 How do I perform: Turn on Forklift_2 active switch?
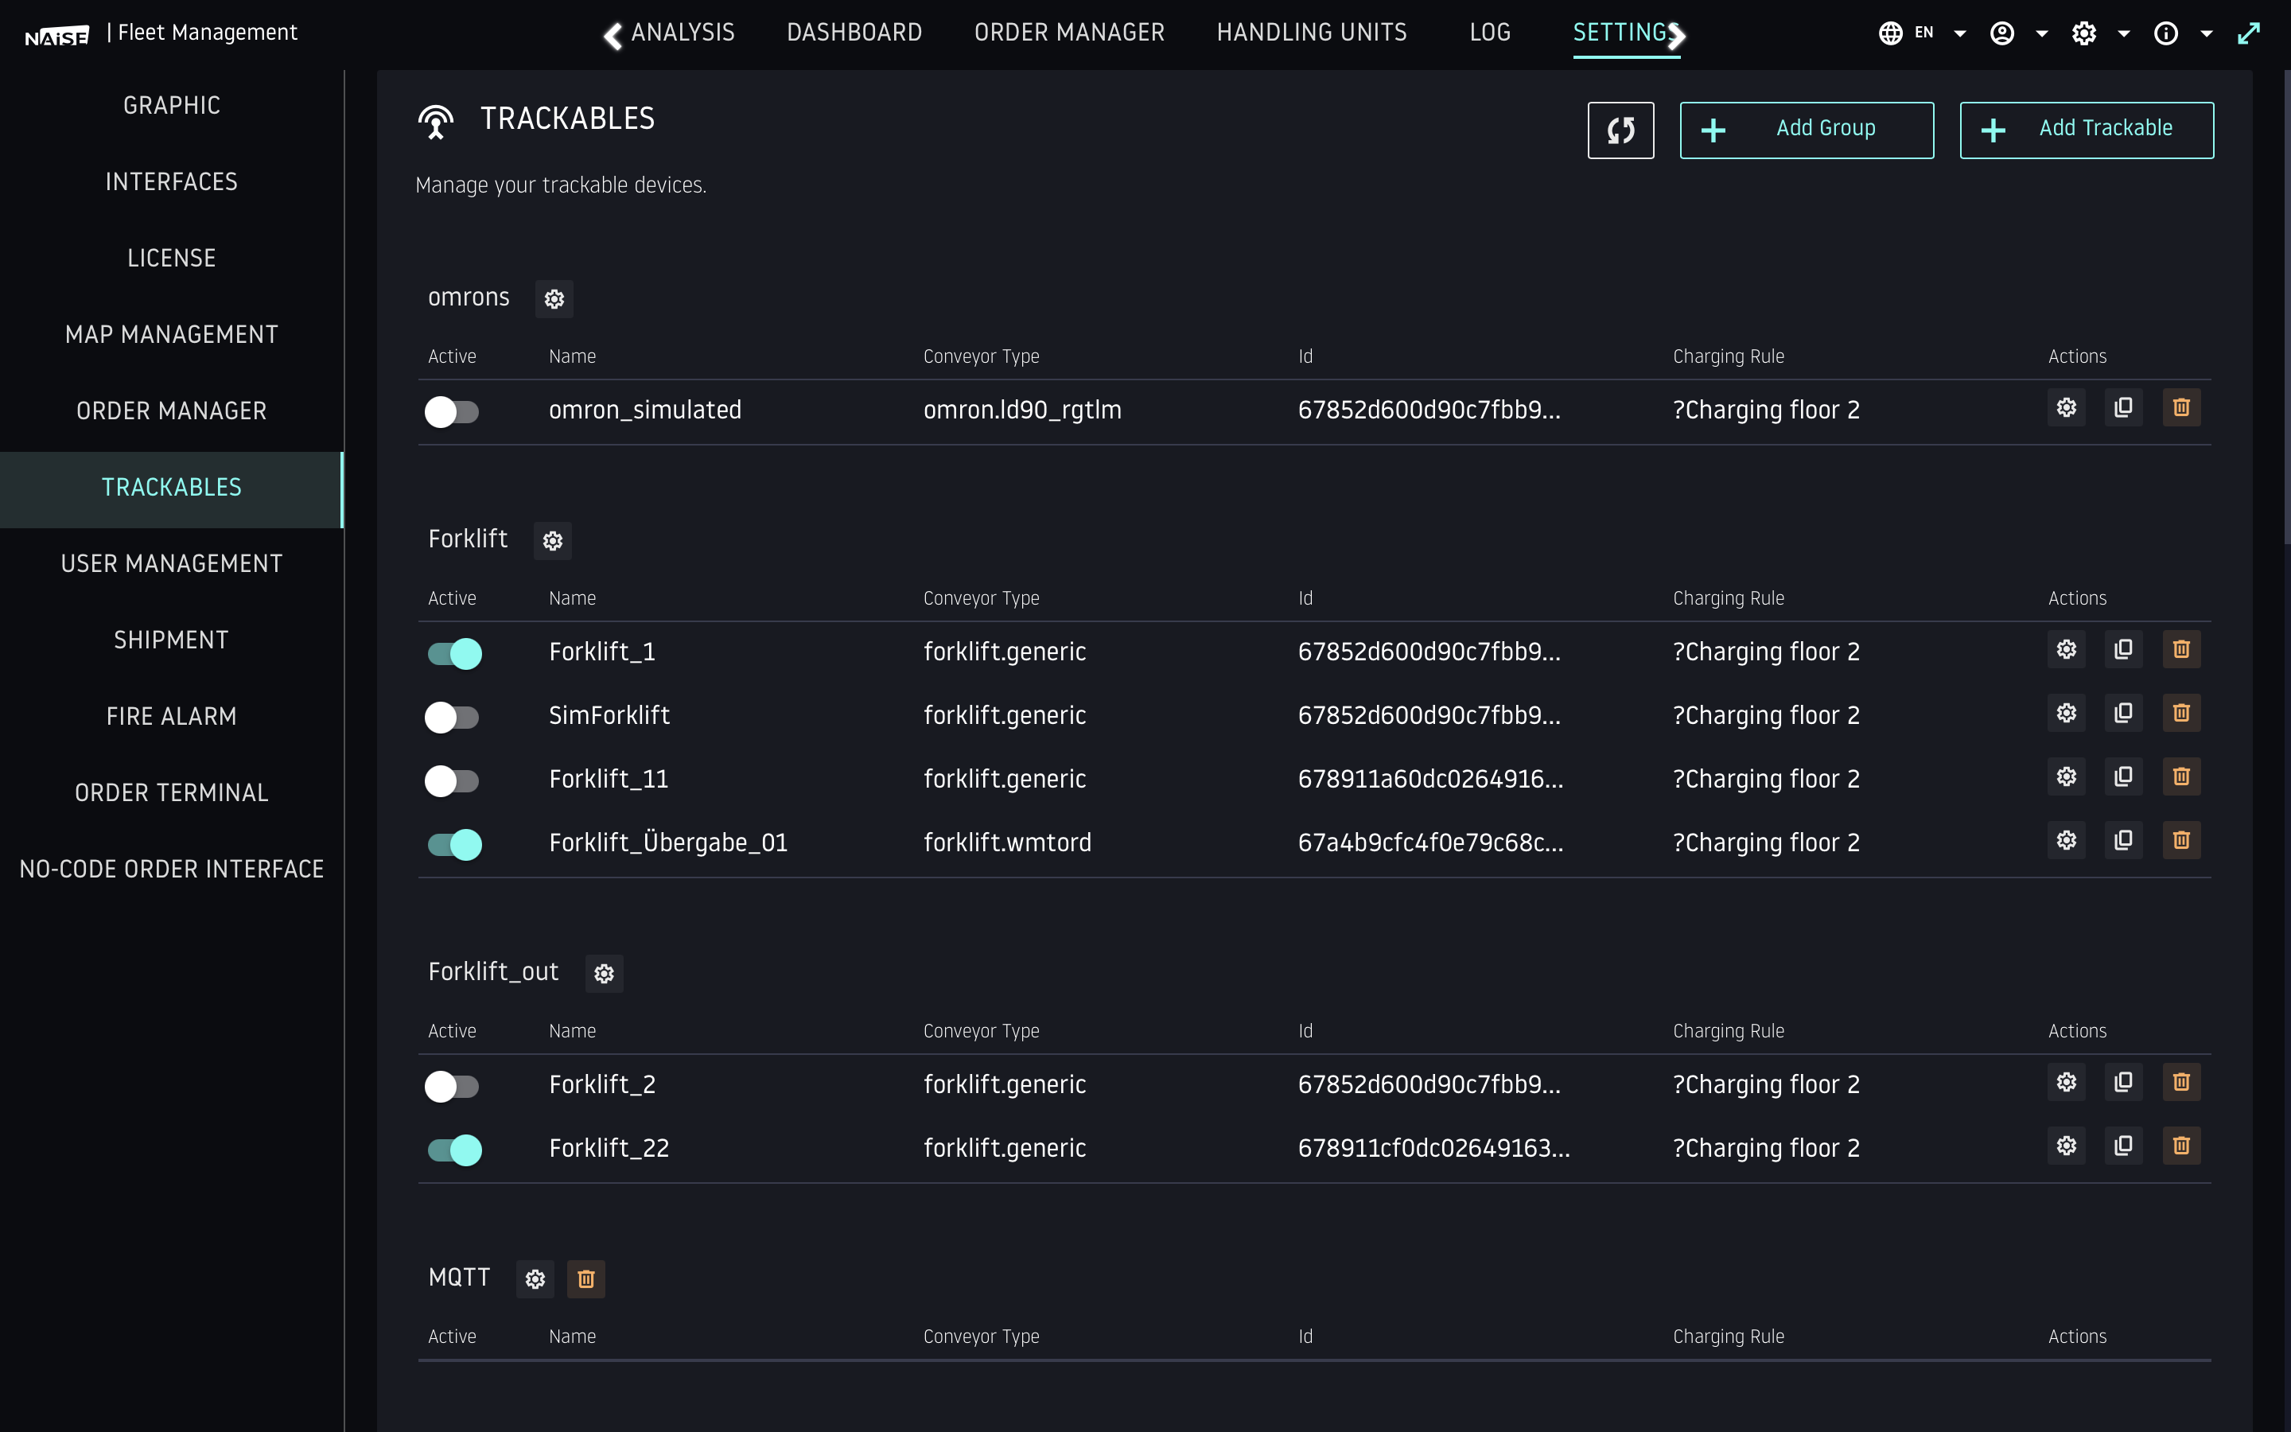[x=453, y=1086]
